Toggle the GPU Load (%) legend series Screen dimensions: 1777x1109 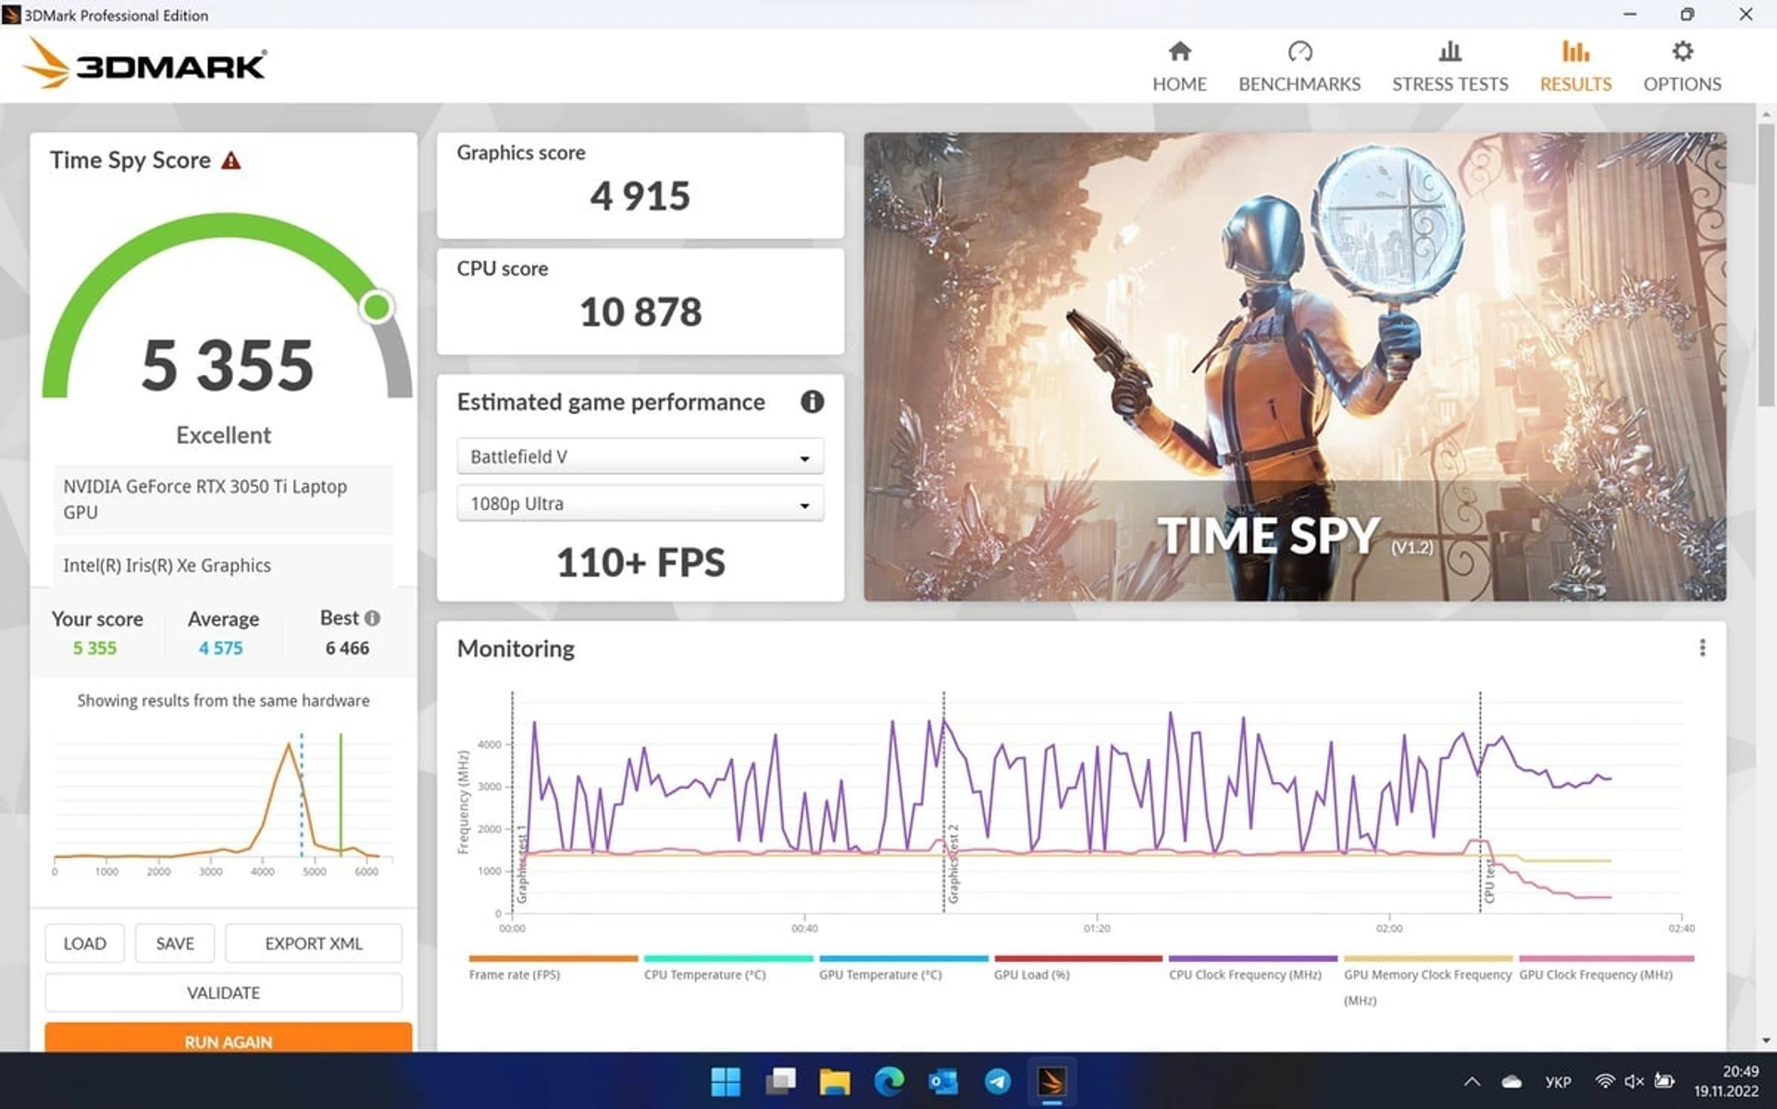pyautogui.click(x=1077, y=967)
